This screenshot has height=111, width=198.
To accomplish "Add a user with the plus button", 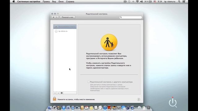I will 55,93.
